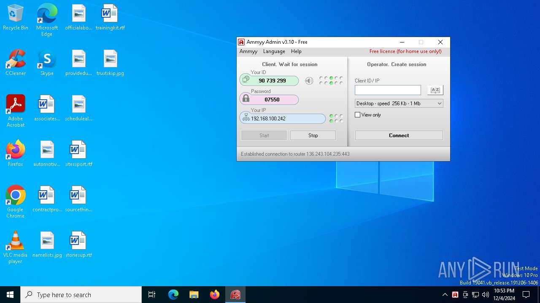Open volume control in system tray
The width and height of the screenshot is (540, 303).
pyautogui.click(x=486, y=295)
